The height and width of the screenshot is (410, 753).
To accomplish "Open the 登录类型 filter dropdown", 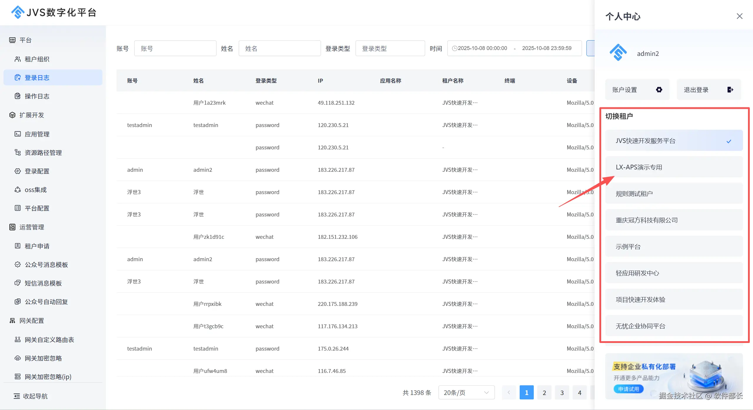I will tap(390, 48).
